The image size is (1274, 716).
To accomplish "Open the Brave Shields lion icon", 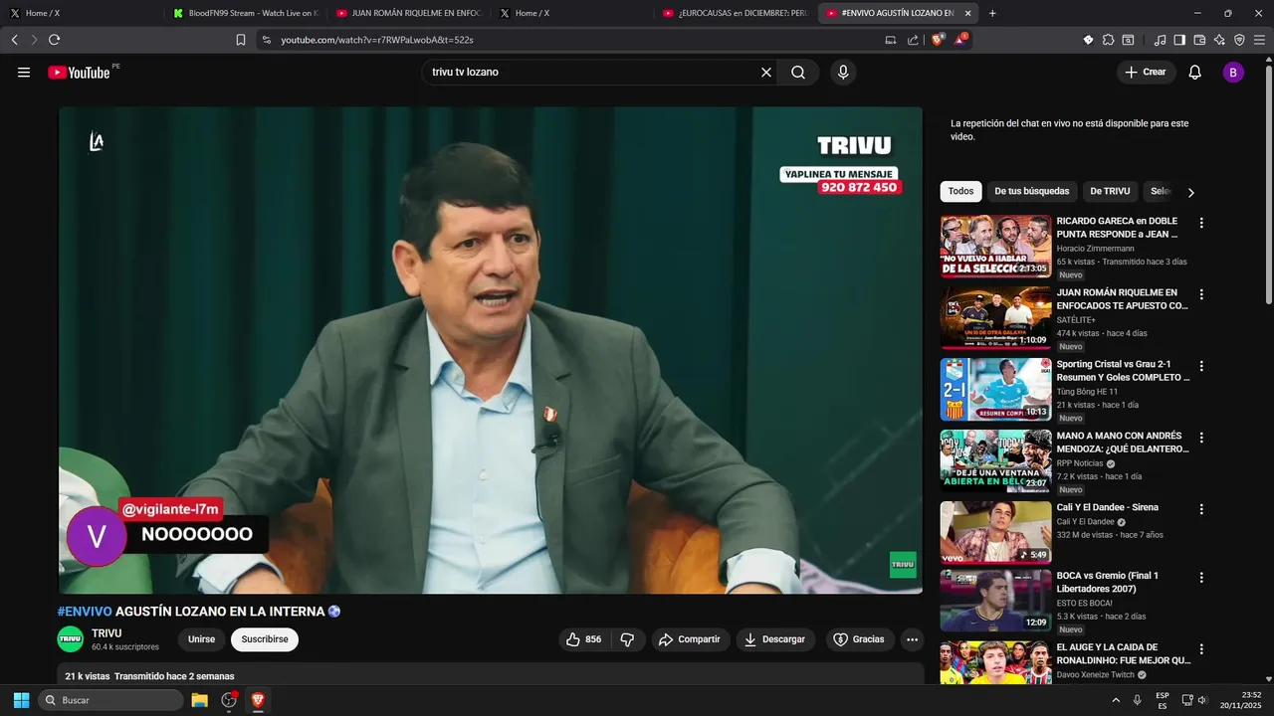I will pyautogui.click(x=938, y=40).
